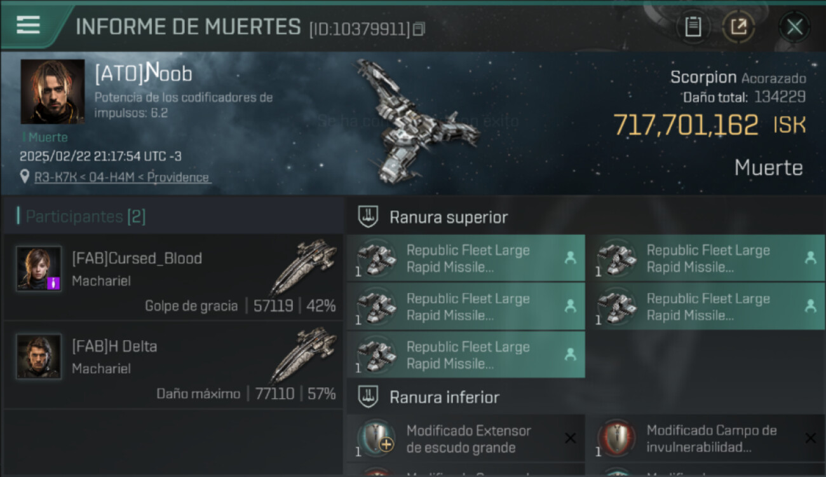Copy the kill report ID
This screenshot has height=477, width=826.
point(418,29)
